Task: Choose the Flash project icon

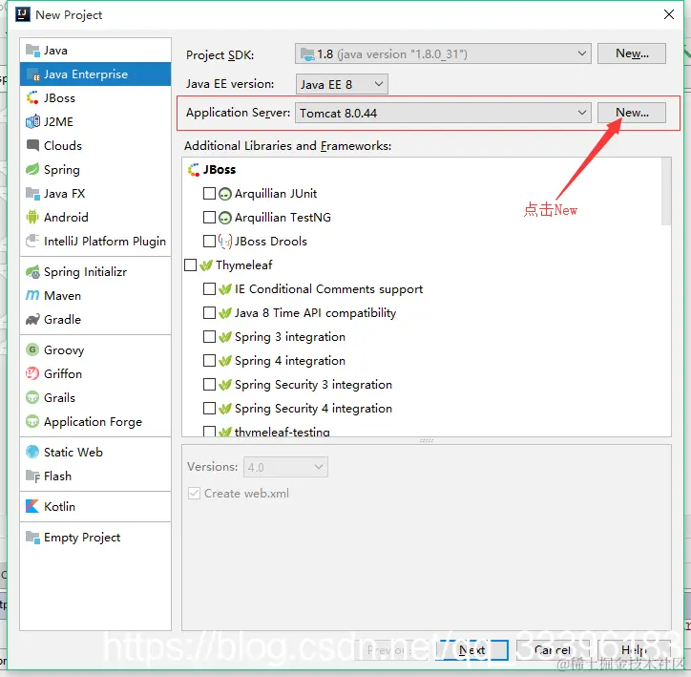Action: [x=32, y=476]
